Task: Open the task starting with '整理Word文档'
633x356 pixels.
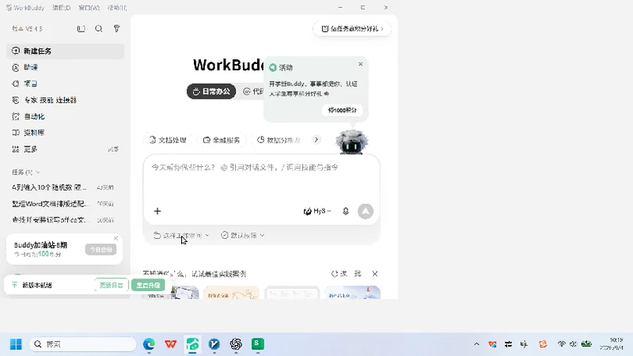Action: pyautogui.click(x=63, y=204)
